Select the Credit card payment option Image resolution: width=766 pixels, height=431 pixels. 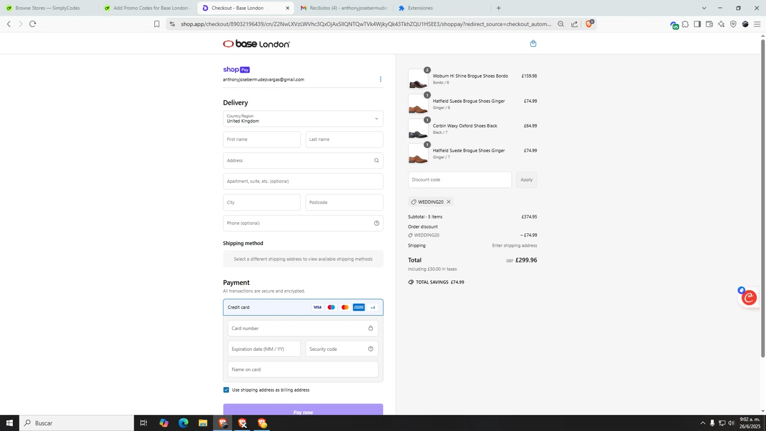point(303,307)
